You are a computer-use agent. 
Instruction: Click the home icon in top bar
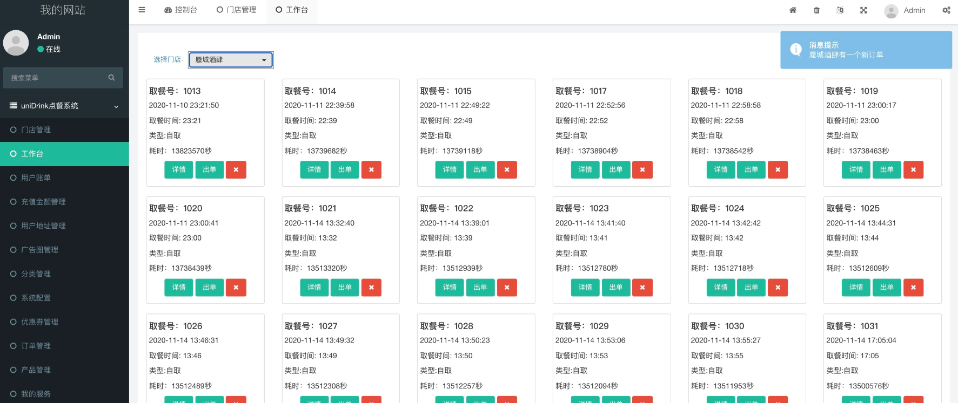tap(793, 10)
